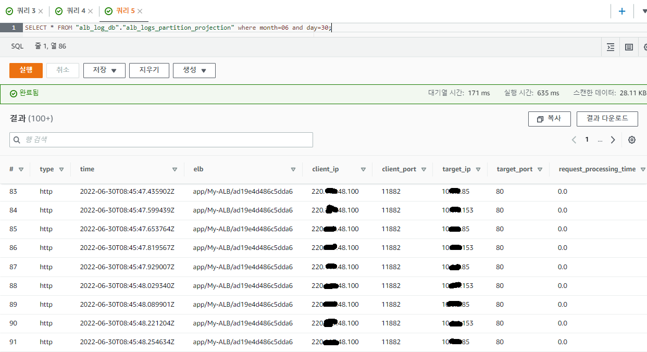Copy results with 복사 button
This screenshot has height=352, width=647.
[x=550, y=119]
